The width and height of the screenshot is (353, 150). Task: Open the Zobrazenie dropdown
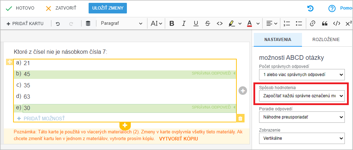[302, 138]
